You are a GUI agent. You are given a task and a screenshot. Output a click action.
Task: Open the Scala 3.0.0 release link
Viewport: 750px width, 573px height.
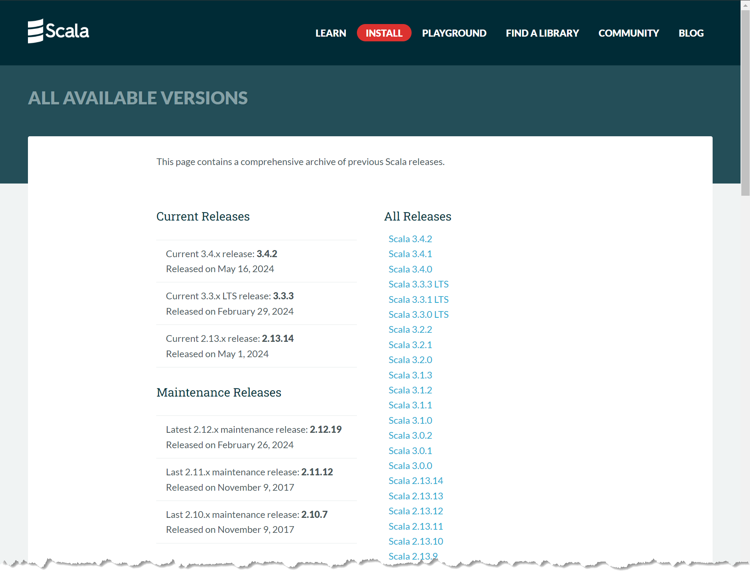click(x=410, y=466)
